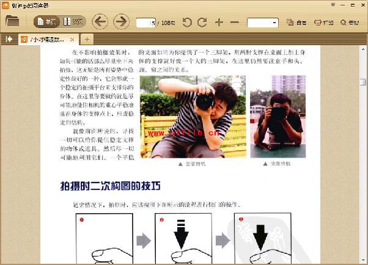Click the orange PDF icon on the tab
The width and height of the screenshot is (368, 265).
(24, 39)
